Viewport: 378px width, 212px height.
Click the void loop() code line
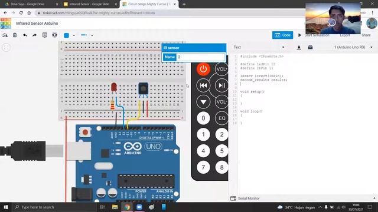click(x=251, y=111)
